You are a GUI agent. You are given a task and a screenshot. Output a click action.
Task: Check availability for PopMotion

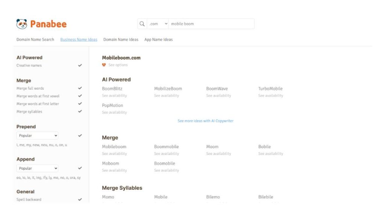tap(114, 112)
